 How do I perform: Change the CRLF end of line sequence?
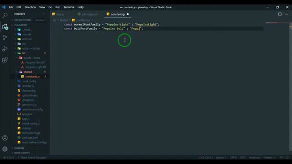pos(243,158)
